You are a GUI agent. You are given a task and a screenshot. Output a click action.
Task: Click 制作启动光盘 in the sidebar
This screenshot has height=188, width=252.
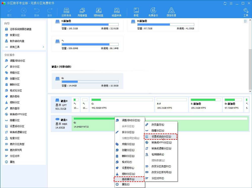tap(18, 41)
